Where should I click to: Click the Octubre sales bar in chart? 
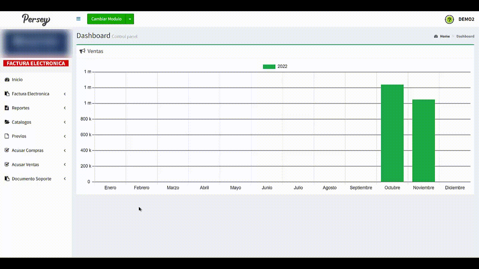pyautogui.click(x=392, y=133)
